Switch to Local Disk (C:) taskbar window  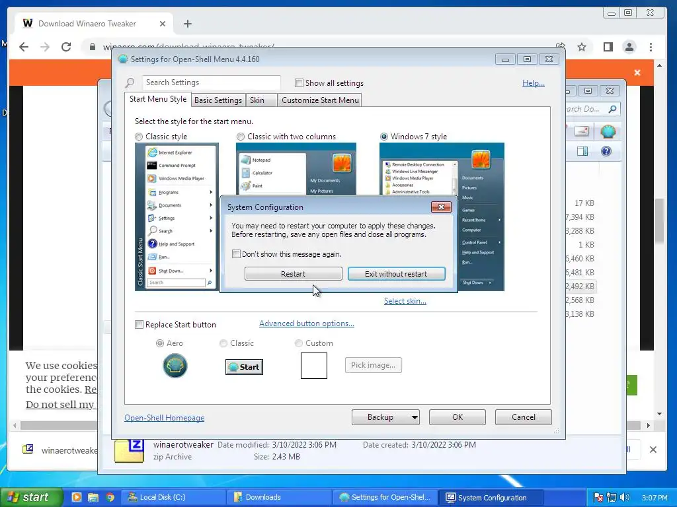click(173, 497)
